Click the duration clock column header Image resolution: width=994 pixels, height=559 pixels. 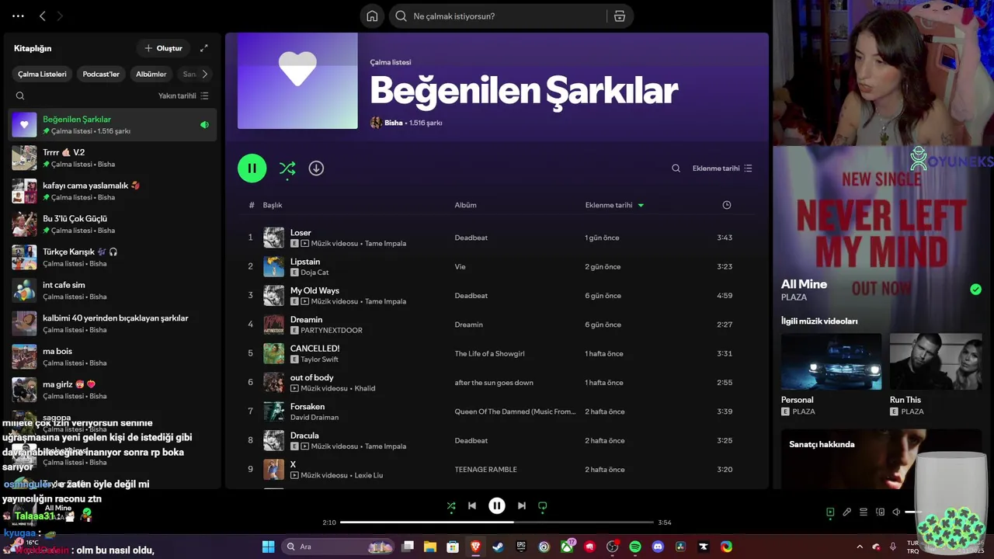(727, 205)
